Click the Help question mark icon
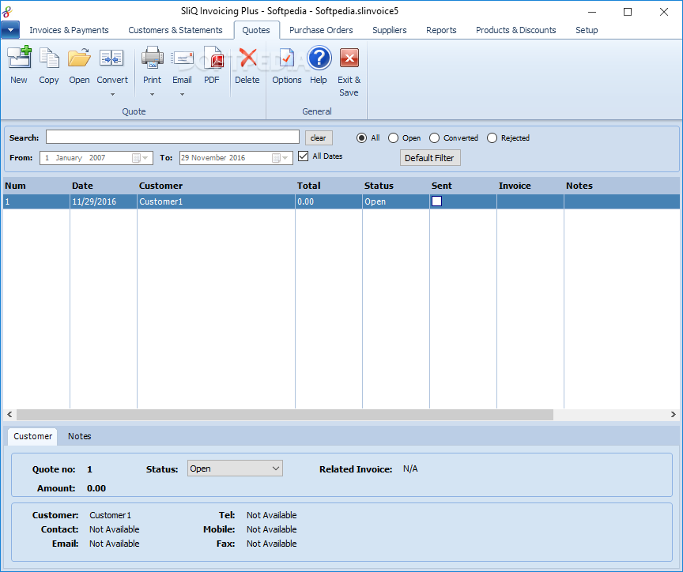 (x=319, y=60)
